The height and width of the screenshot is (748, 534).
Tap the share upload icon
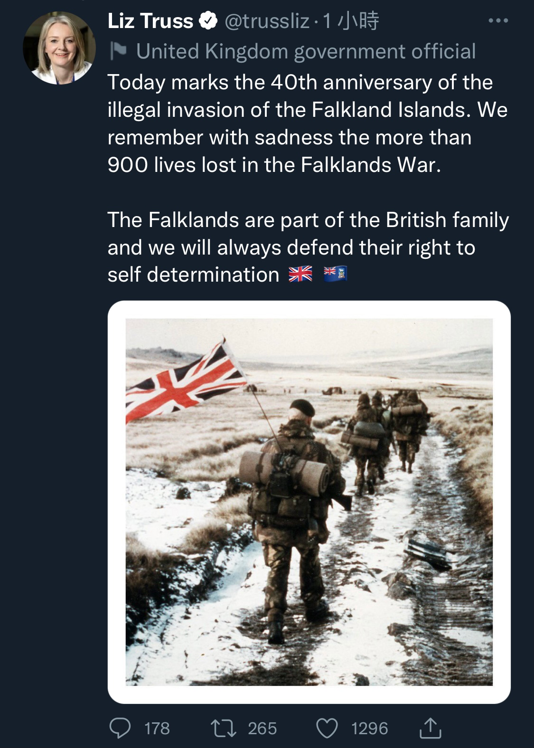pos(430,728)
